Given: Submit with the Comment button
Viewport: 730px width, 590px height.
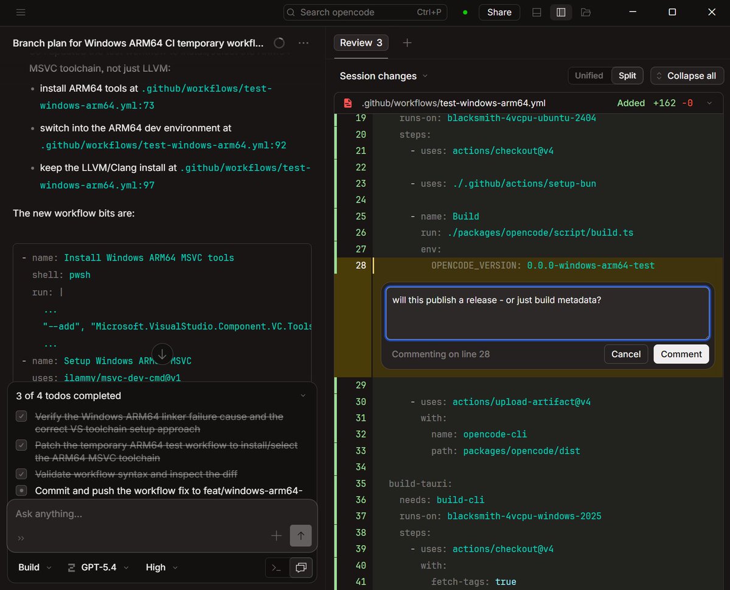Looking at the screenshot, I should pos(681,354).
